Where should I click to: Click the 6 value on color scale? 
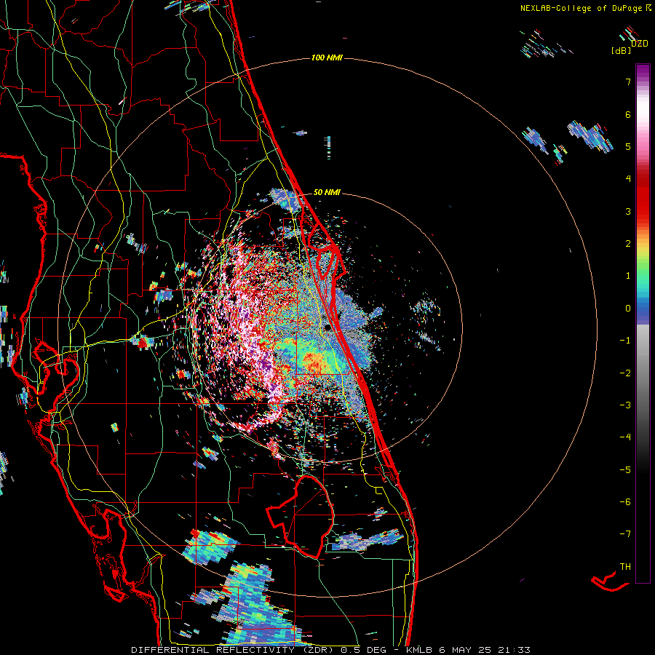(628, 114)
